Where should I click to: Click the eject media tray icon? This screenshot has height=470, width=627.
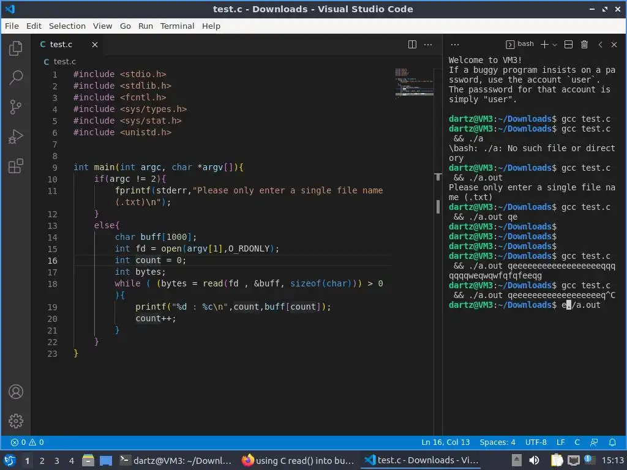pyautogui.click(x=517, y=460)
